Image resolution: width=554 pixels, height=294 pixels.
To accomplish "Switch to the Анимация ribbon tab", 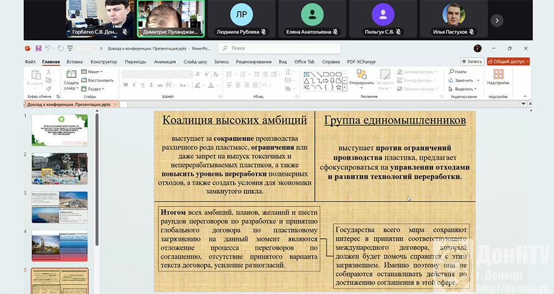I will click(165, 62).
